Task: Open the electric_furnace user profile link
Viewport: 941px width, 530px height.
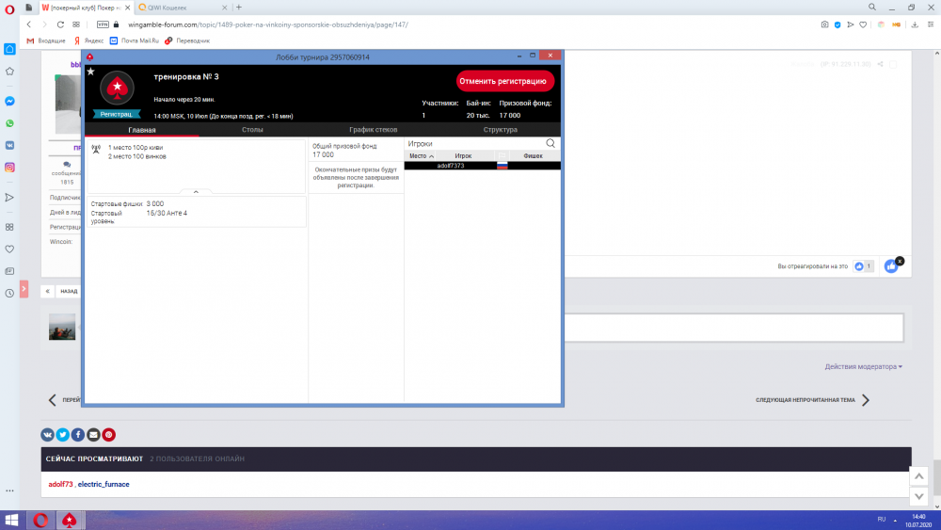Action: pyautogui.click(x=104, y=484)
